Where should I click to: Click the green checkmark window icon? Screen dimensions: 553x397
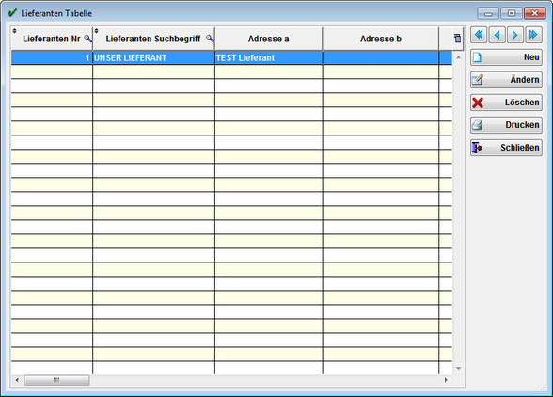[12, 13]
